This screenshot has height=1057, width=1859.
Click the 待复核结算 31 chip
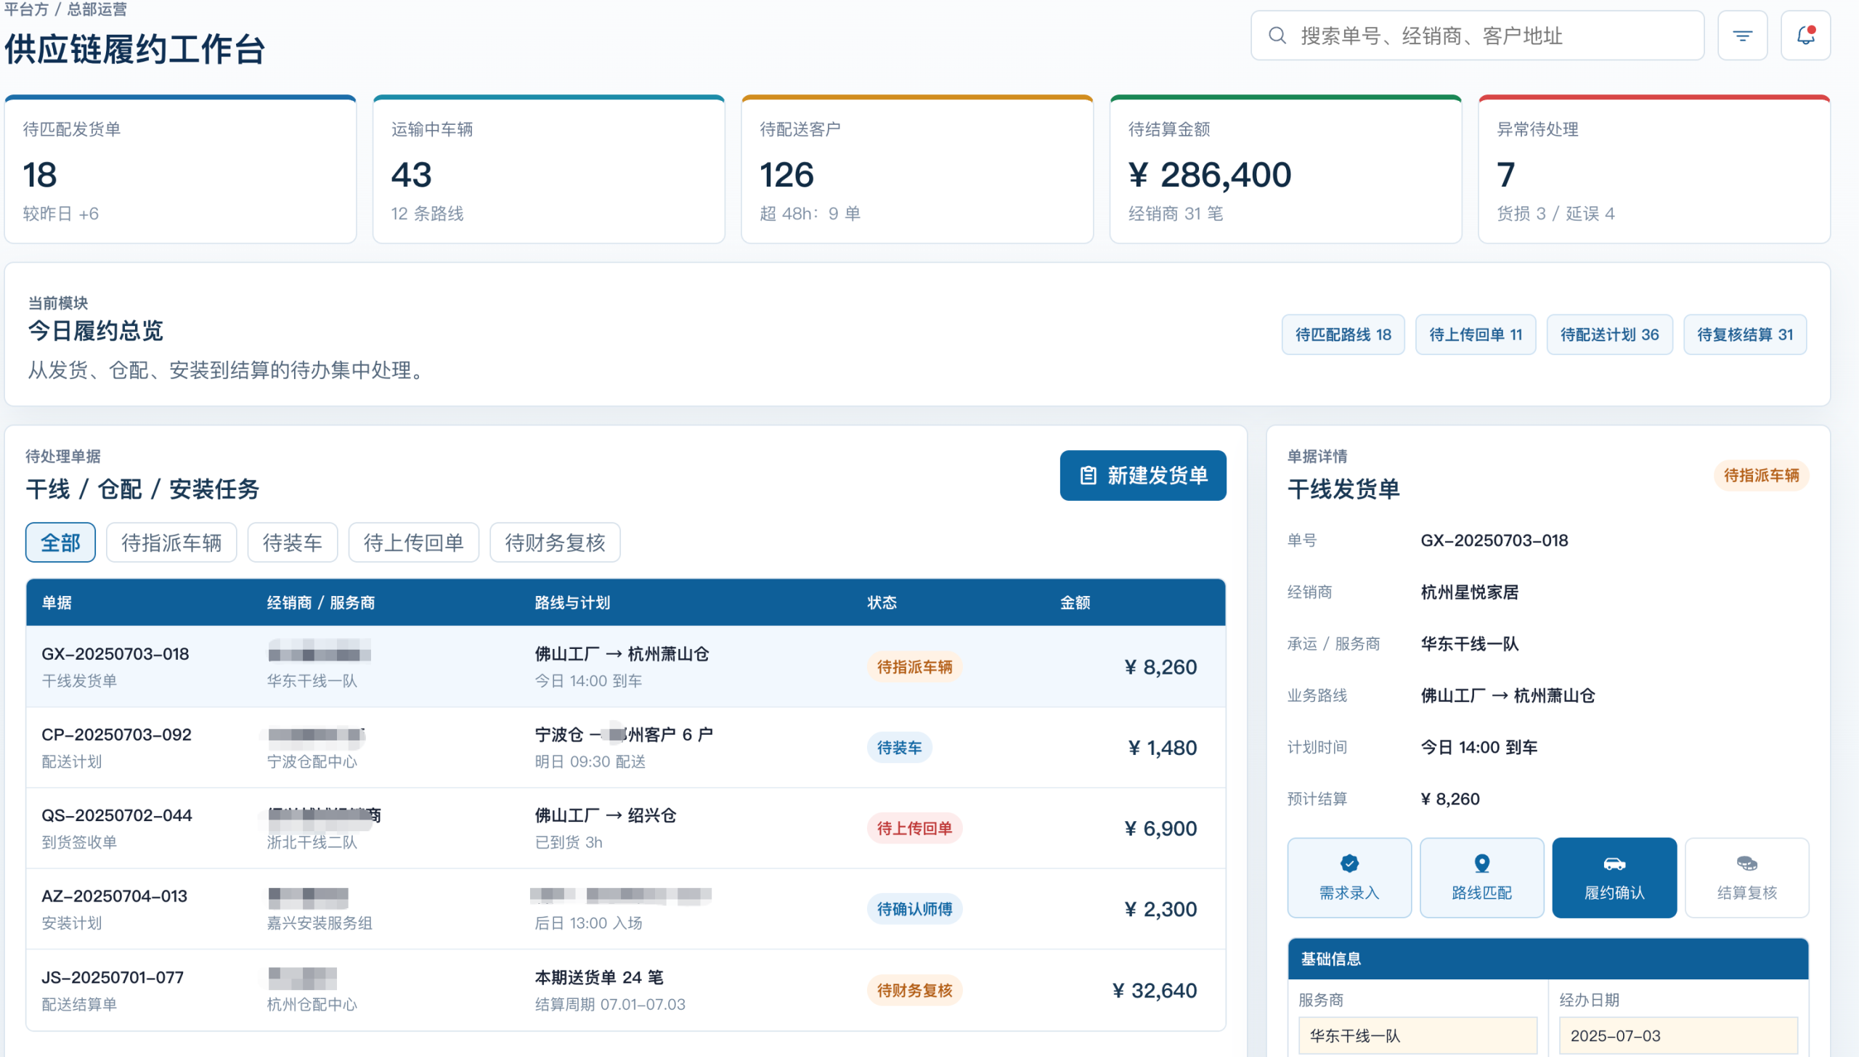[x=1745, y=335]
